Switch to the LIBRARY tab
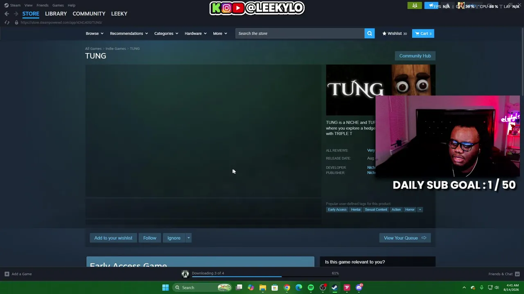524x294 pixels. (x=56, y=13)
